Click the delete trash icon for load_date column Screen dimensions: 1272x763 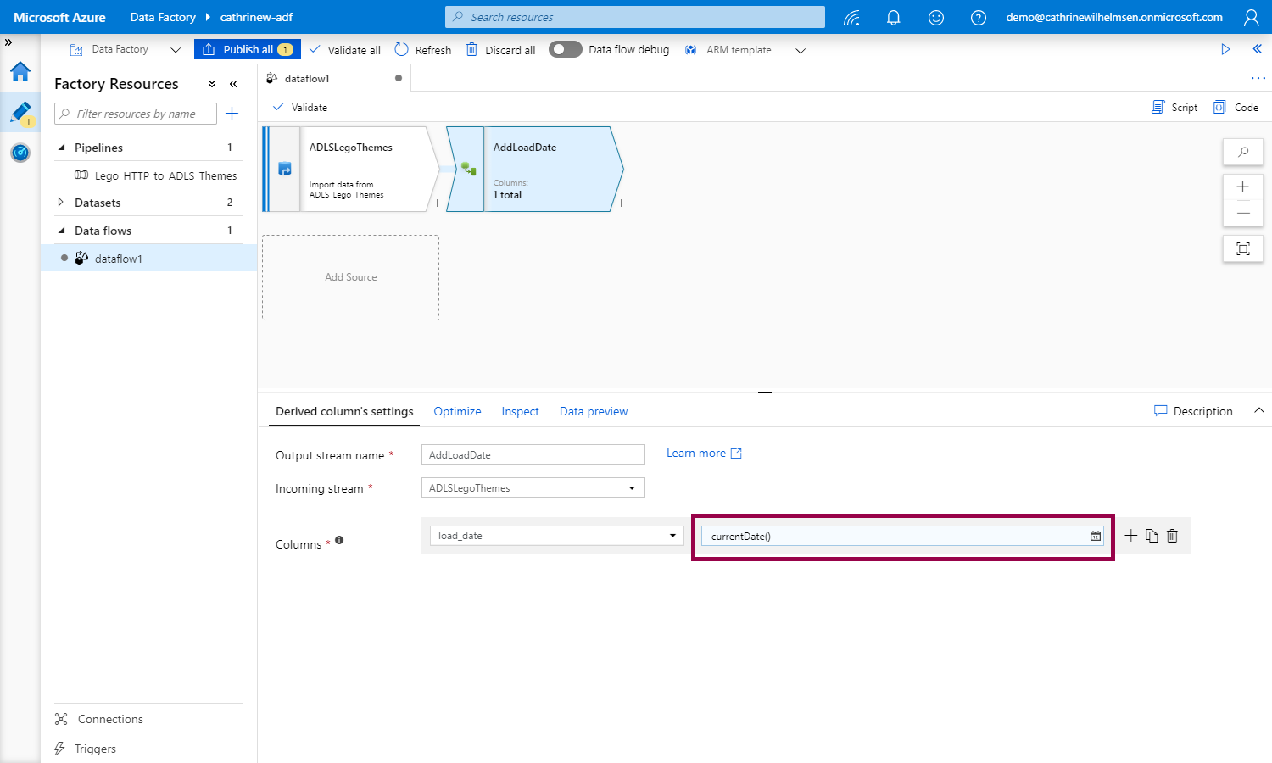point(1172,536)
